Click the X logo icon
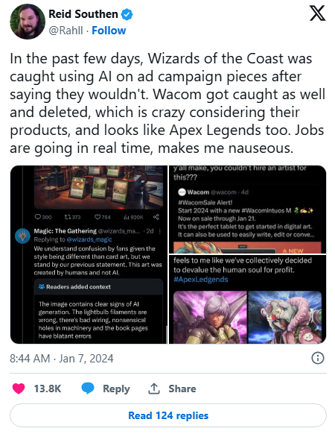 317,14
